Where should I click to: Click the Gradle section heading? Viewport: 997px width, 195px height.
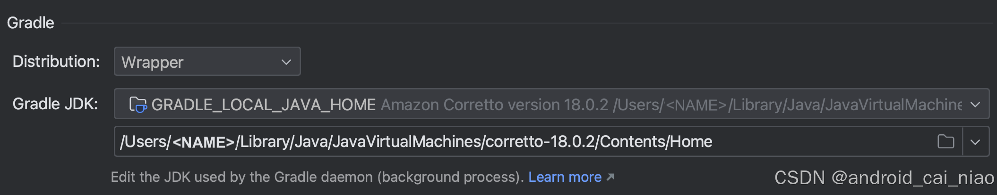click(x=30, y=23)
